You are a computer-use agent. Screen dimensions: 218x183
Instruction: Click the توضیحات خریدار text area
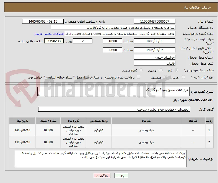click(x=100, y=159)
